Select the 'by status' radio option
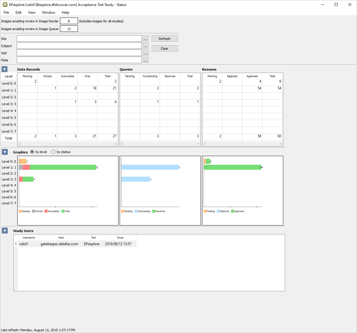This screenshot has height=333, width=357. (53, 152)
